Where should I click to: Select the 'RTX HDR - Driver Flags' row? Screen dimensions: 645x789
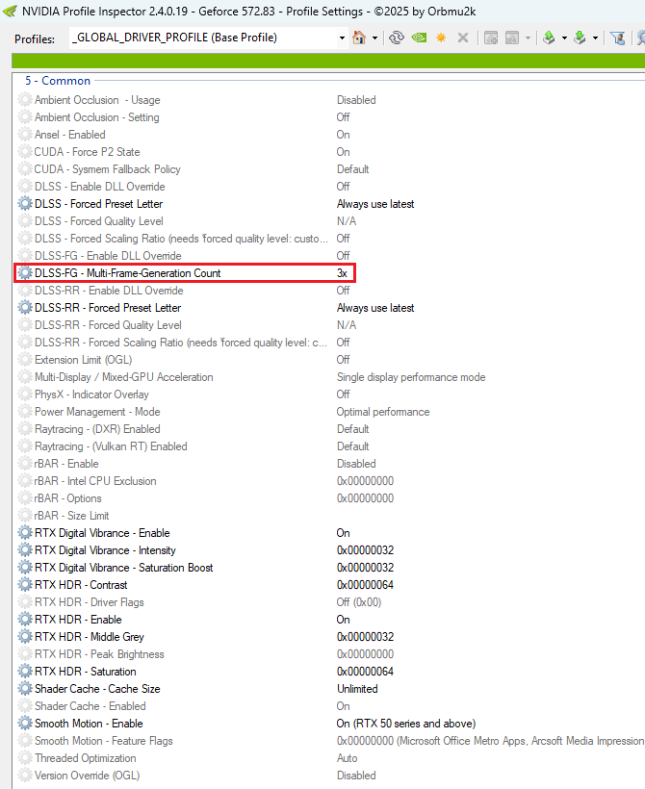coord(328,602)
